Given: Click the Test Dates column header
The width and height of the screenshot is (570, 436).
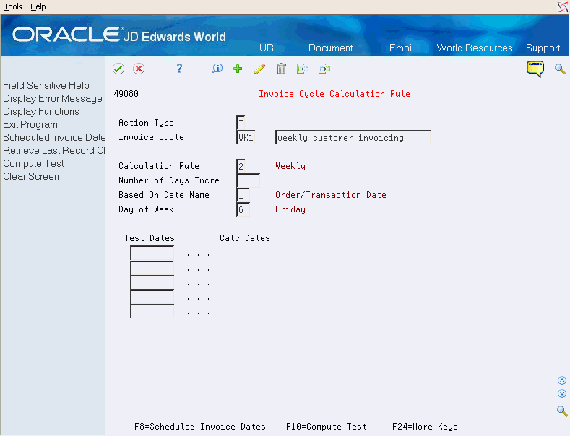Looking at the screenshot, I should click(150, 238).
